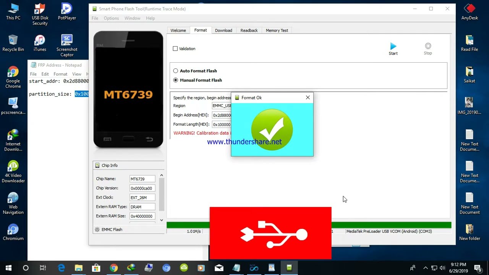Open This PC desktop icon
The width and height of the screenshot is (489, 275).
pyautogui.click(x=13, y=11)
